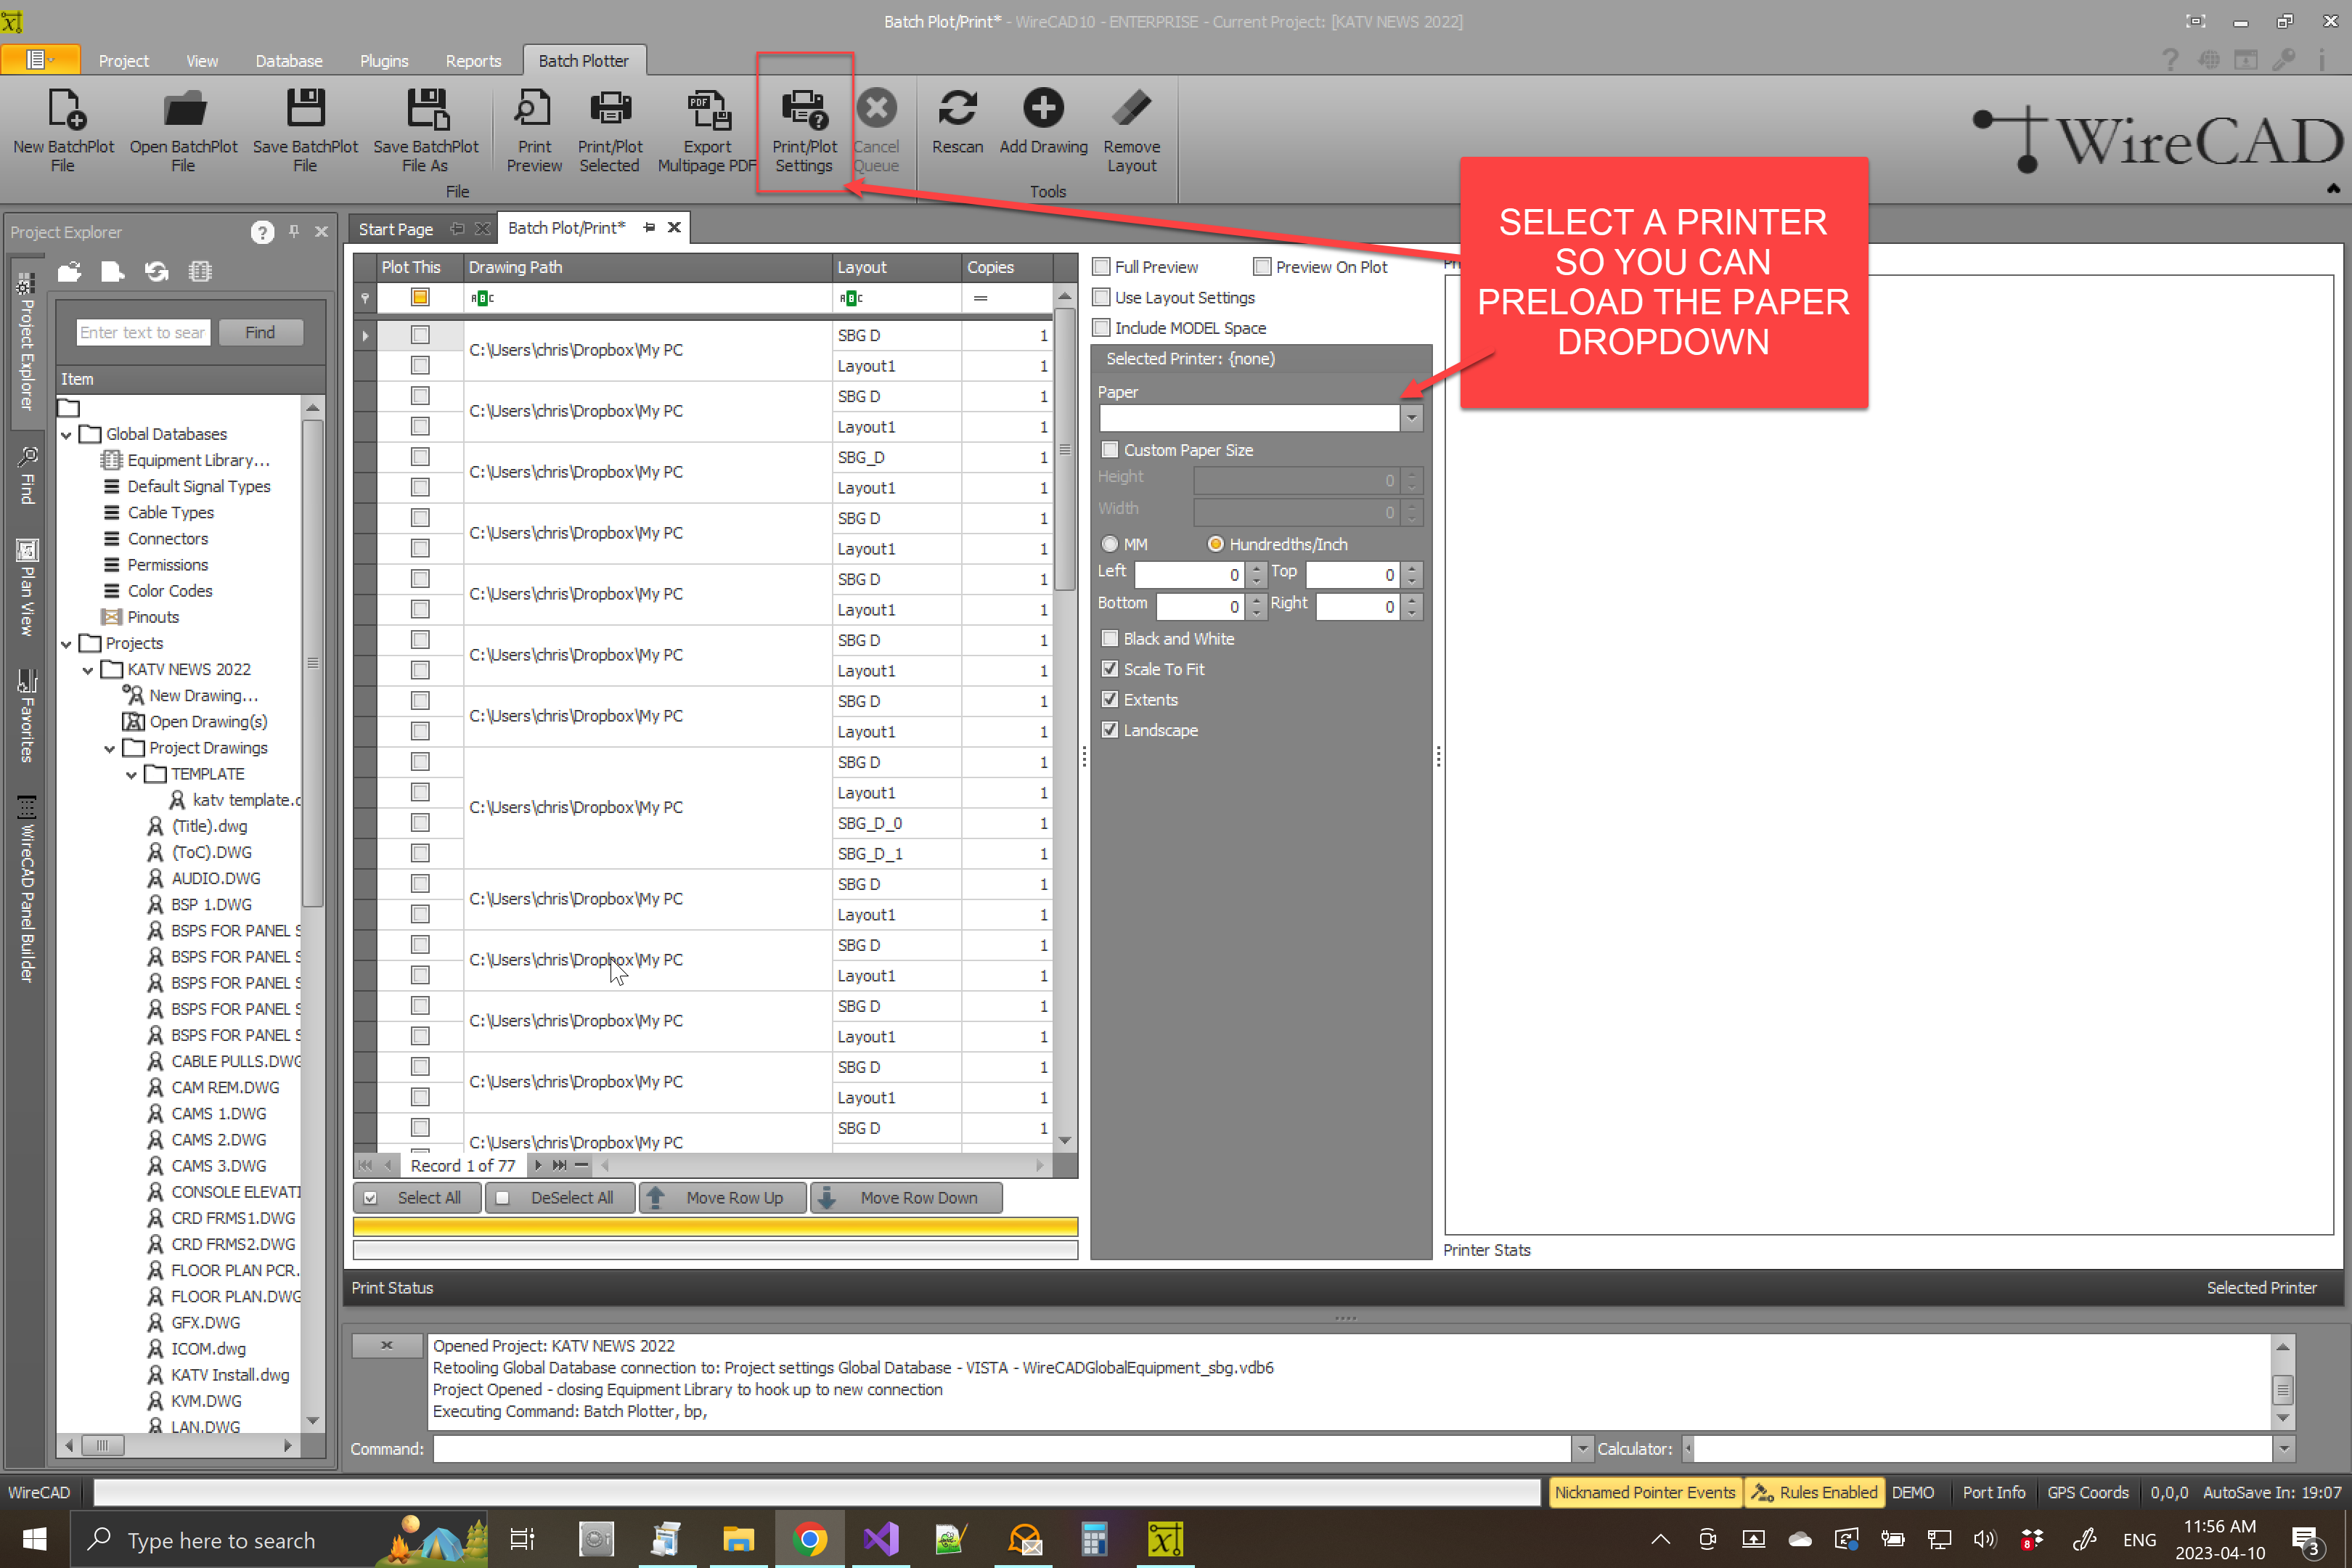Jump to last record in grid navigator
This screenshot has width=2352, height=1568.
pos(559,1165)
